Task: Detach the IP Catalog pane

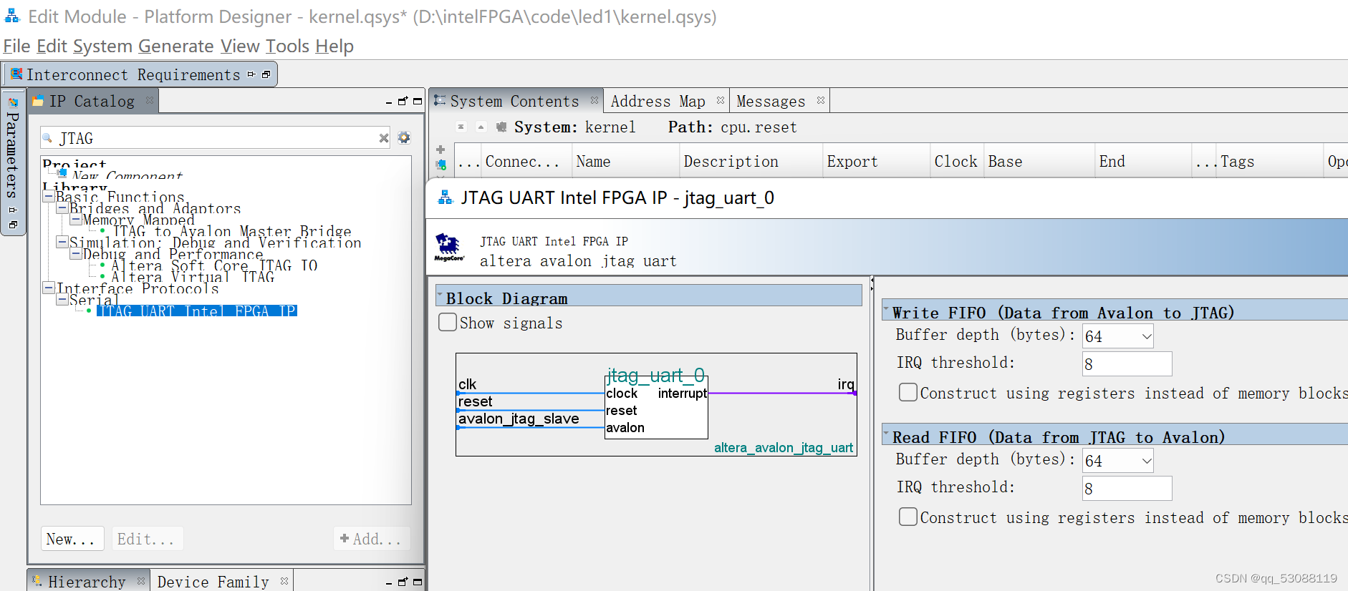Action: point(403,101)
